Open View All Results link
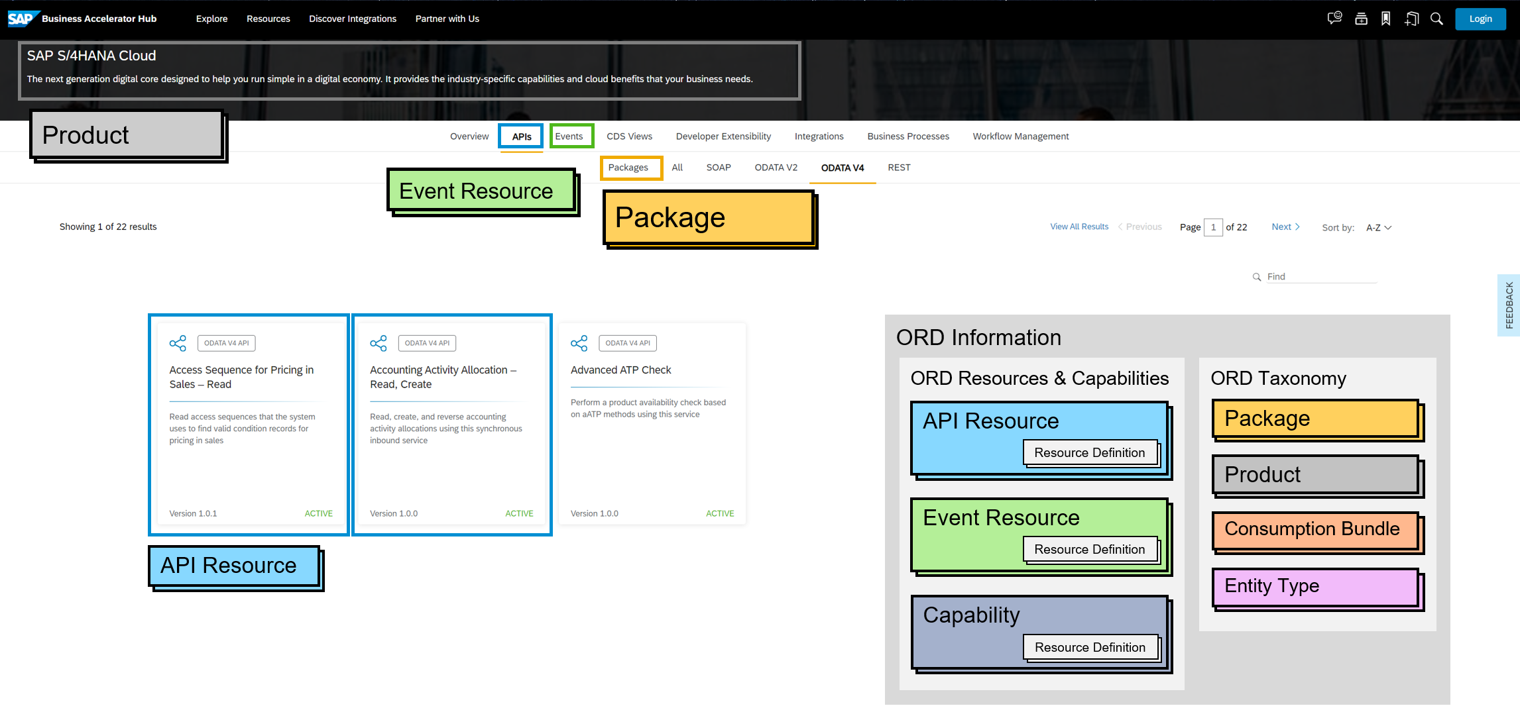 (1079, 227)
